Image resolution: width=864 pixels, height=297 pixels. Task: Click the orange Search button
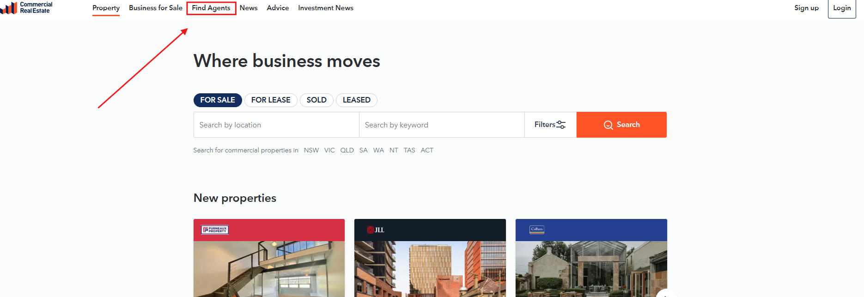tap(621, 125)
